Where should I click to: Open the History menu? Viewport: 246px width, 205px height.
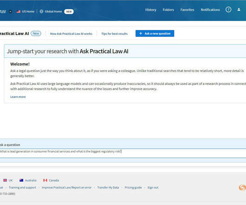pyautogui.click(x=151, y=10)
